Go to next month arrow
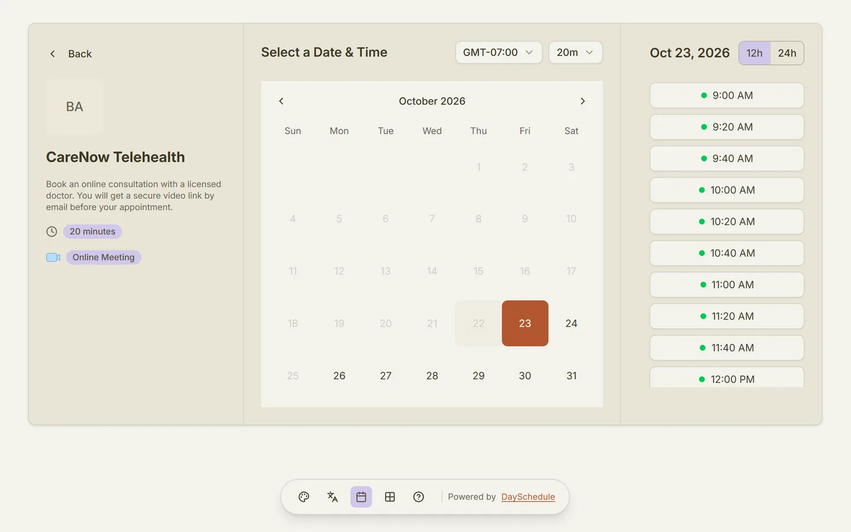The width and height of the screenshot is (851, 532). (x=583, y=101)
